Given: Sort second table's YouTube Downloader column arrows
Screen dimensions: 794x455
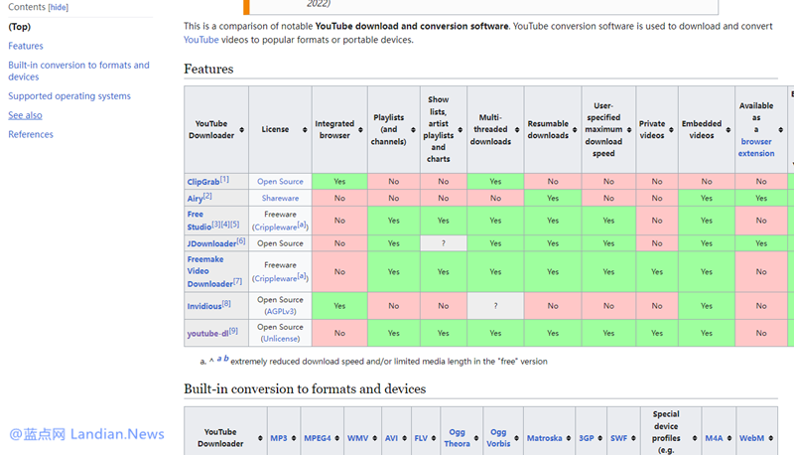Looking at the screenshot, I should tap(260, 438).
